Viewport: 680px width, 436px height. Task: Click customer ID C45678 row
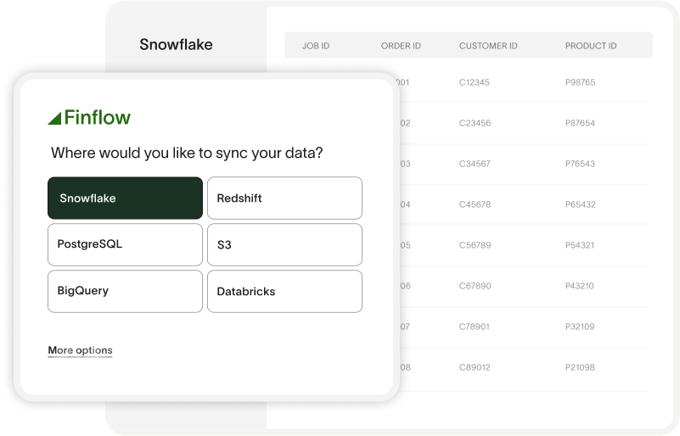[475, 204]
